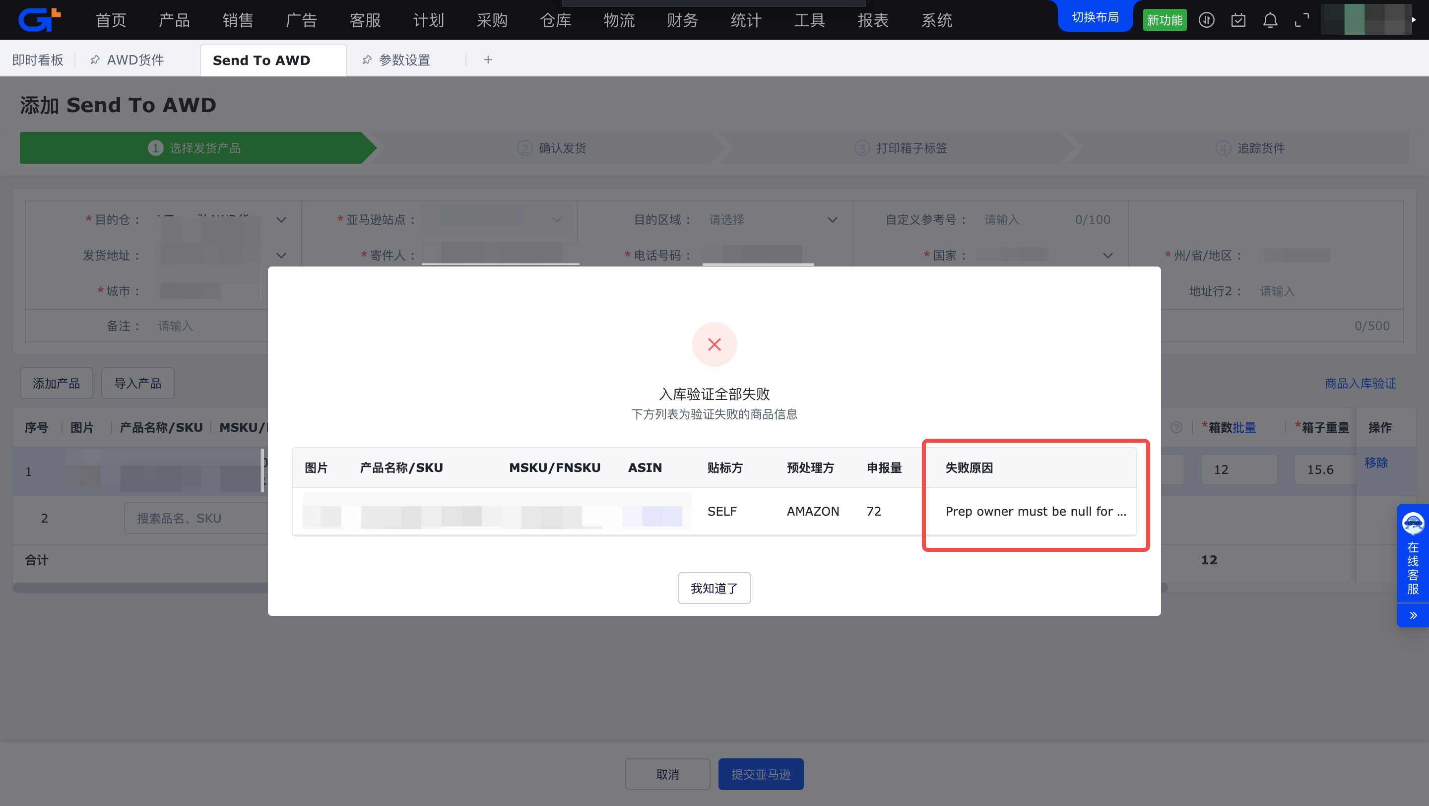Expand the 国家 dropdown
Image resolution: width=1429 pixels, height=806 pixels.
pos(1107,255)
